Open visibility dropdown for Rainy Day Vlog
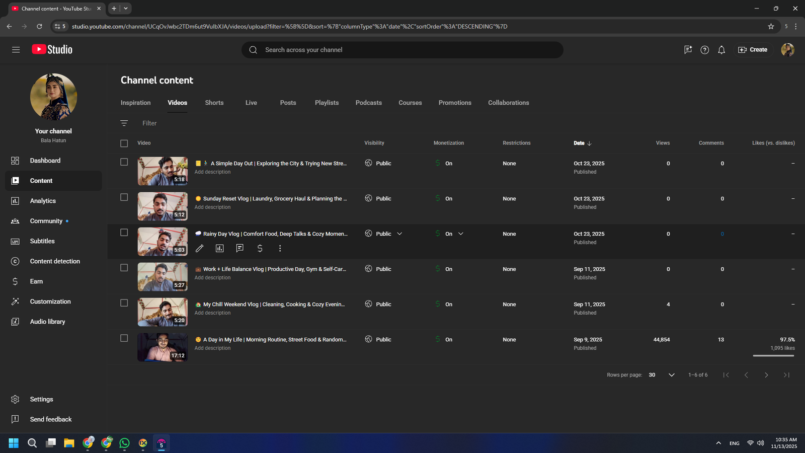Screen dimensions: 805x453 pos(399,234)
